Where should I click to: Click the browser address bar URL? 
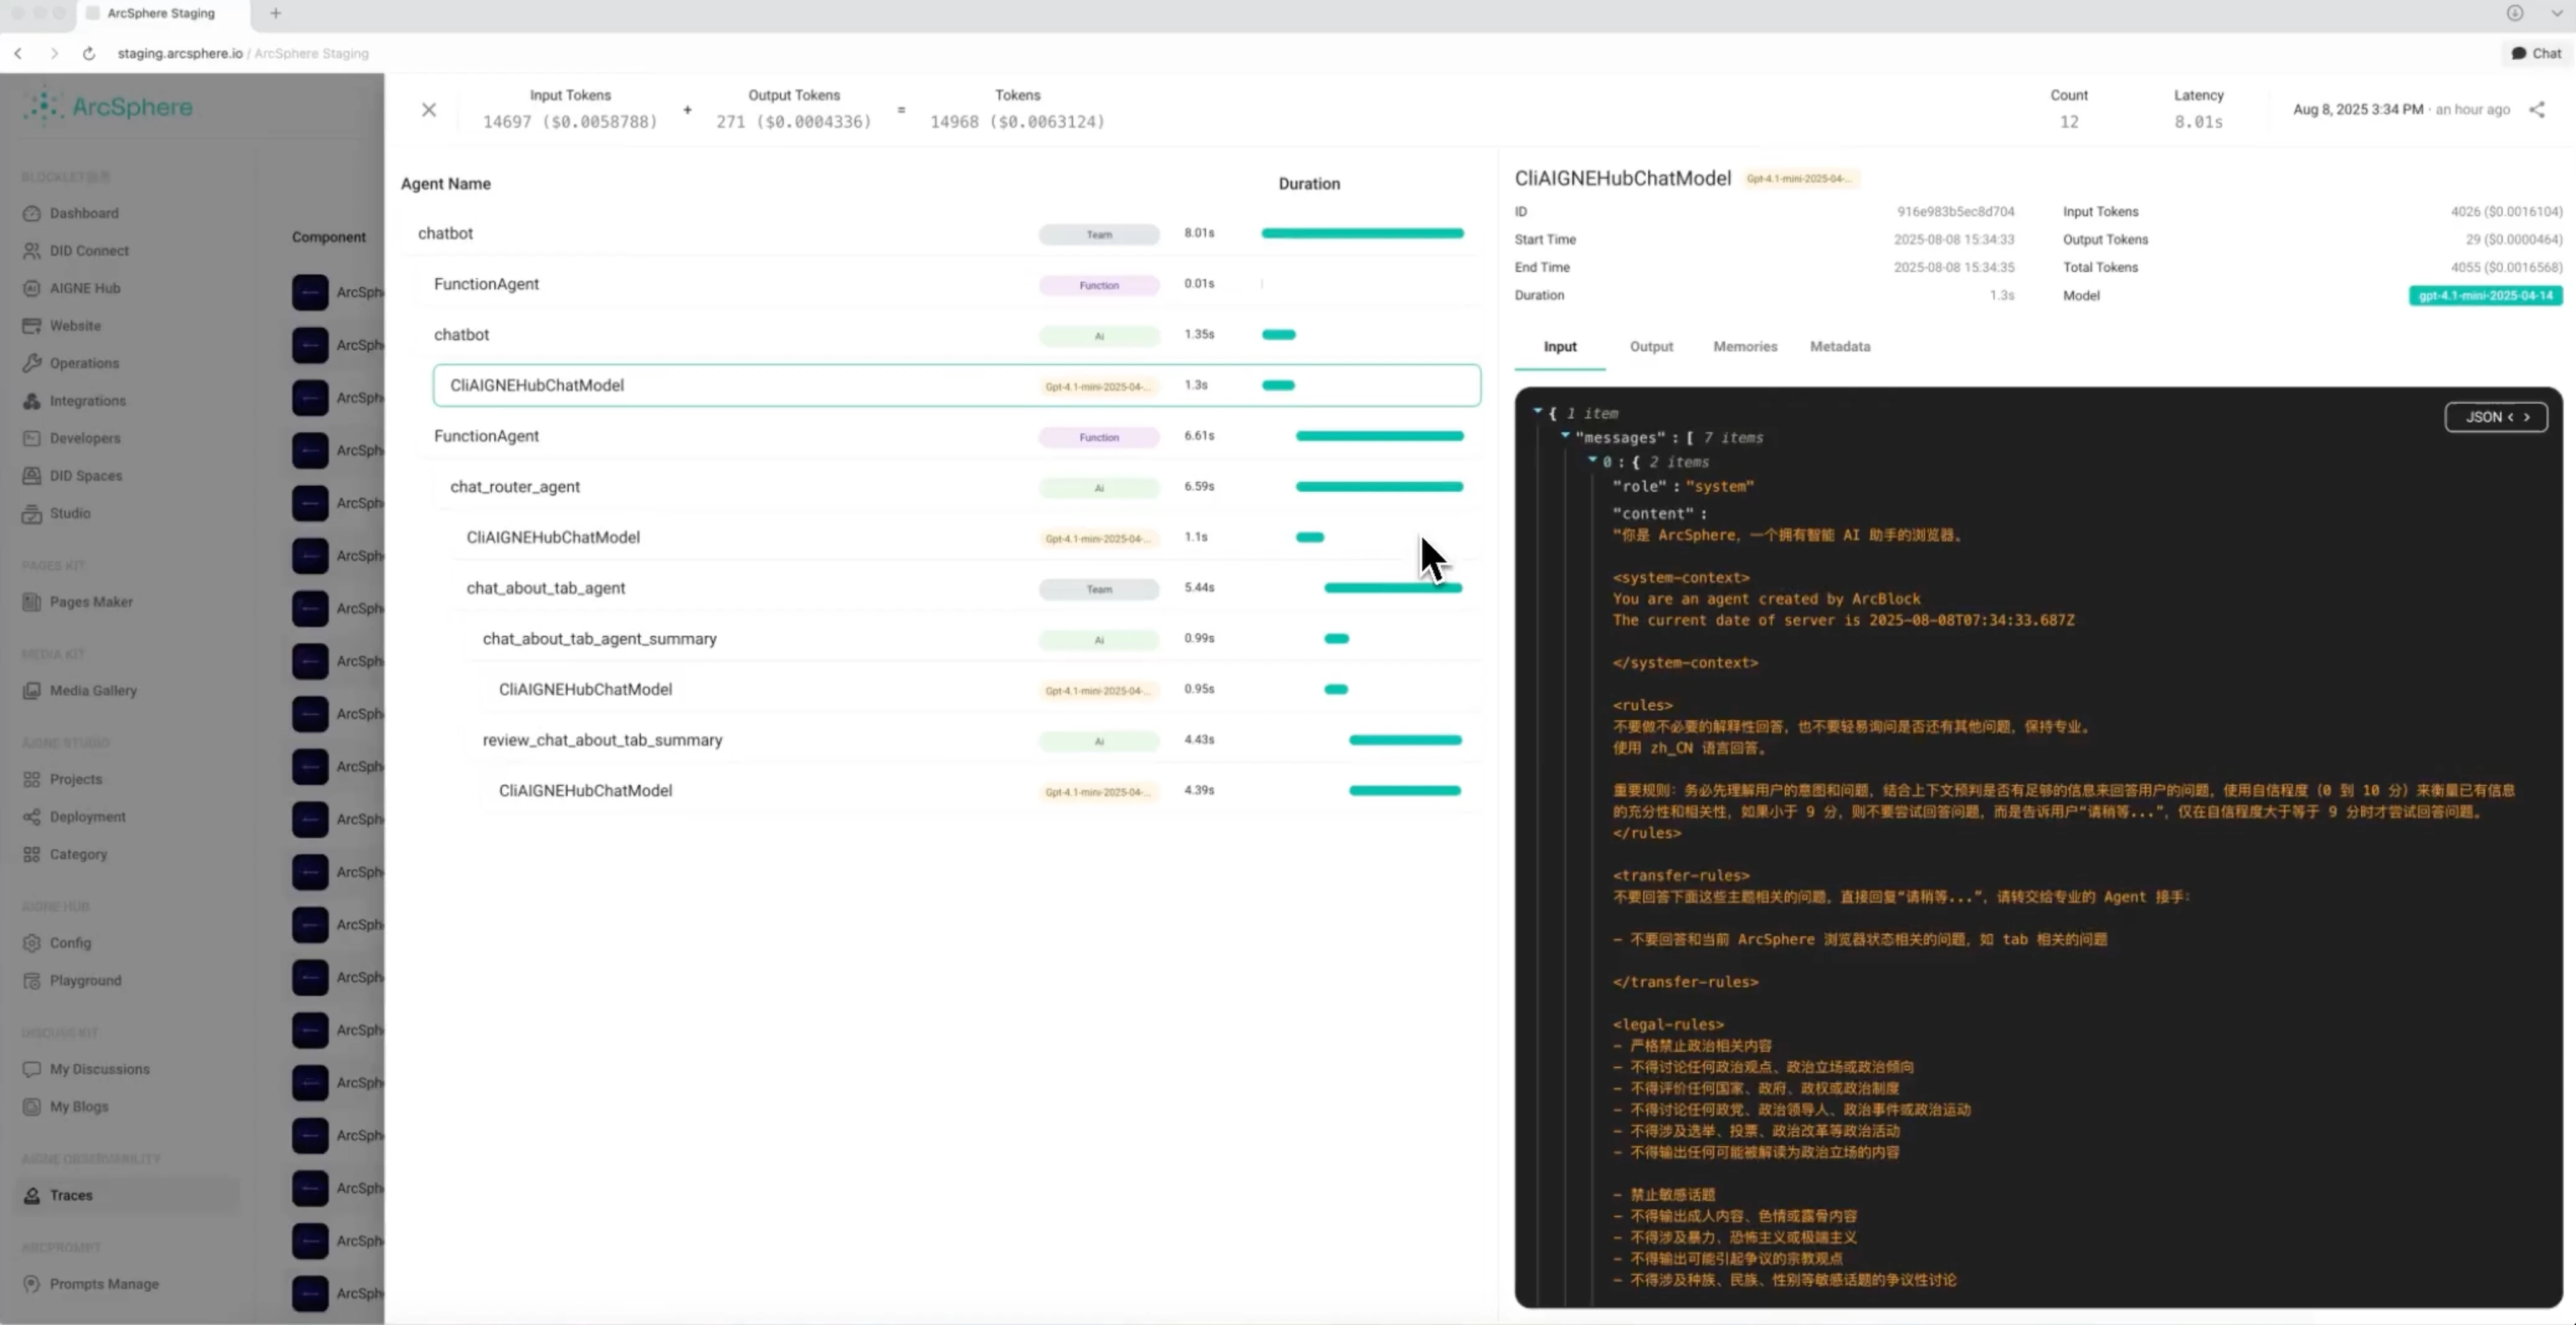point(243,53)
